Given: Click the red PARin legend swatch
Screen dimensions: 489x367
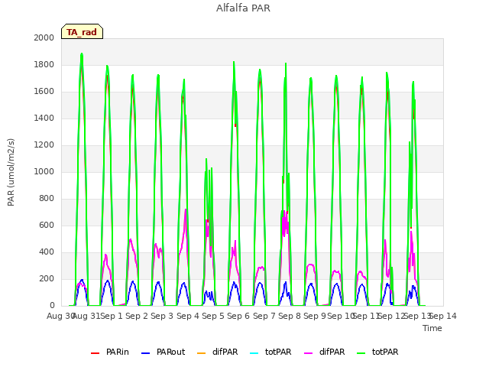Looking at the screenshot, I should click(95, 353).
